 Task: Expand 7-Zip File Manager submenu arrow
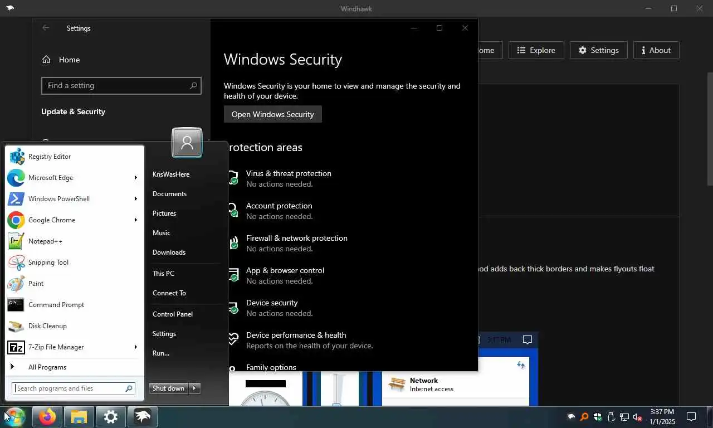tap(135, 347)
